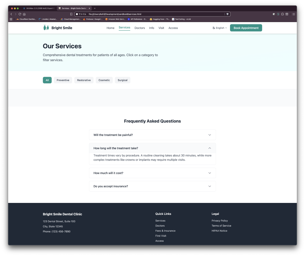Open the English language dropdown
The height and width of the screenshot is (256, 305).
click(220, 28)
